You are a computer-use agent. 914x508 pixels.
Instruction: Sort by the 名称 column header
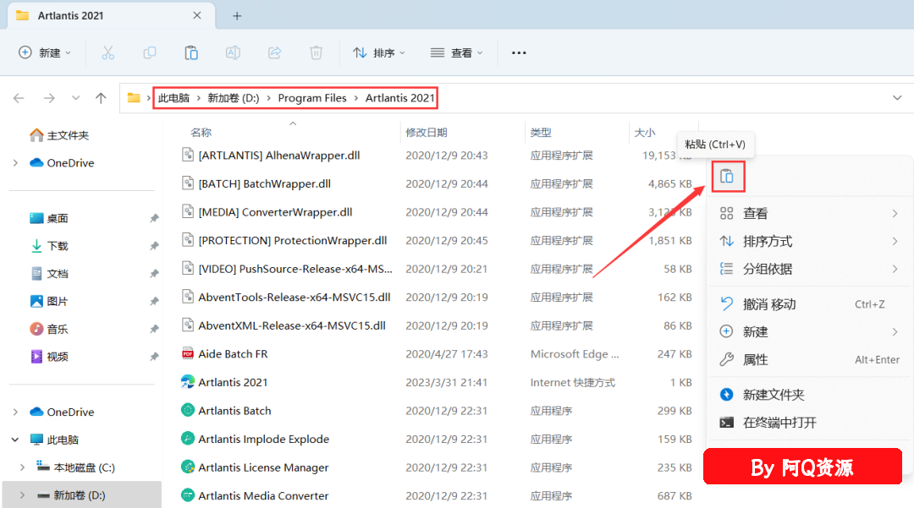click(x=201, y=133)
